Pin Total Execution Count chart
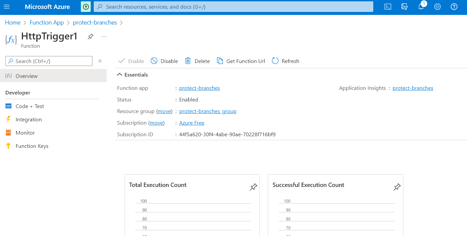The image size is (467, 236). [253, 187]
